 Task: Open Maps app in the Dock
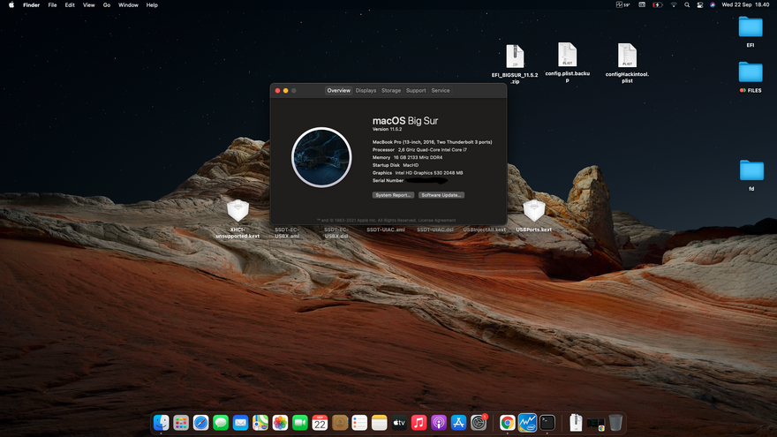[x=260, y=423]
